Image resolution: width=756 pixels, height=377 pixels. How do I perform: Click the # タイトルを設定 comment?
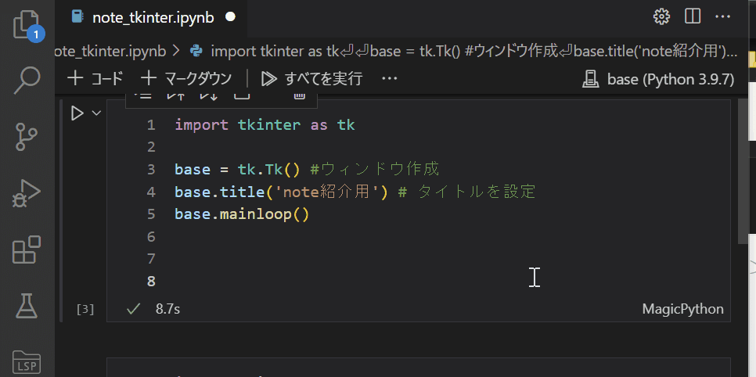467,192
